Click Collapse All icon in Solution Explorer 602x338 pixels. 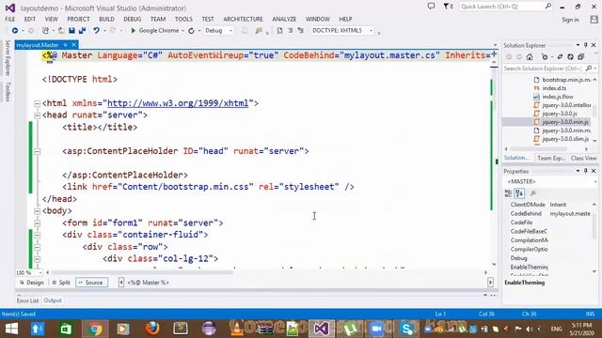(581, 56)
